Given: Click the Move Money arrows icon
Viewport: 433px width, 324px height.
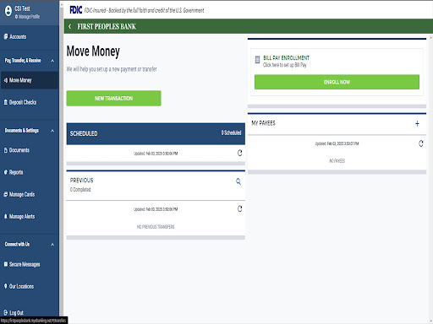Looking at the screenshot, I should (6, 80).
